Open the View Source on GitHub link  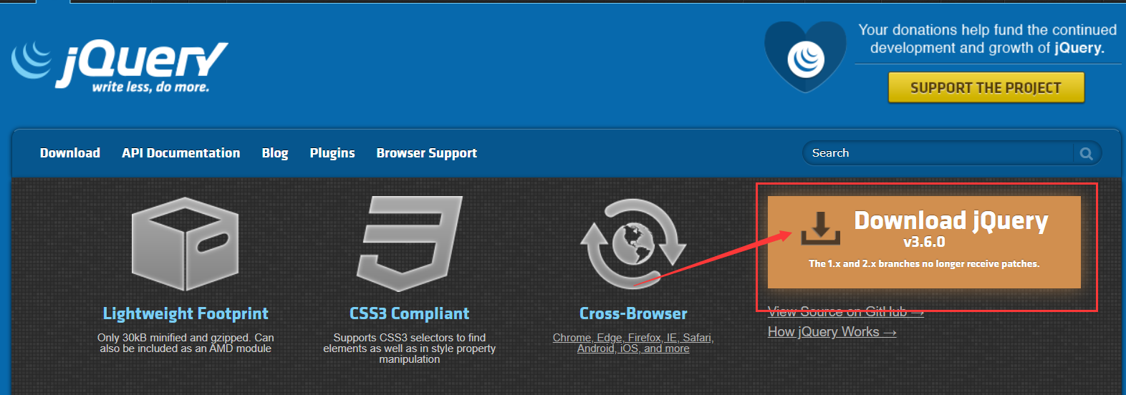(846, 312)
